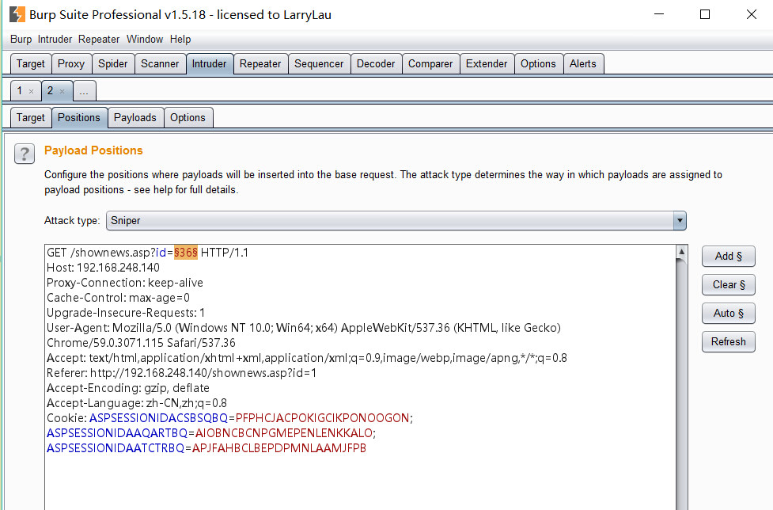Click the Proxy-Connection: keep-alive header

[125, 283]
